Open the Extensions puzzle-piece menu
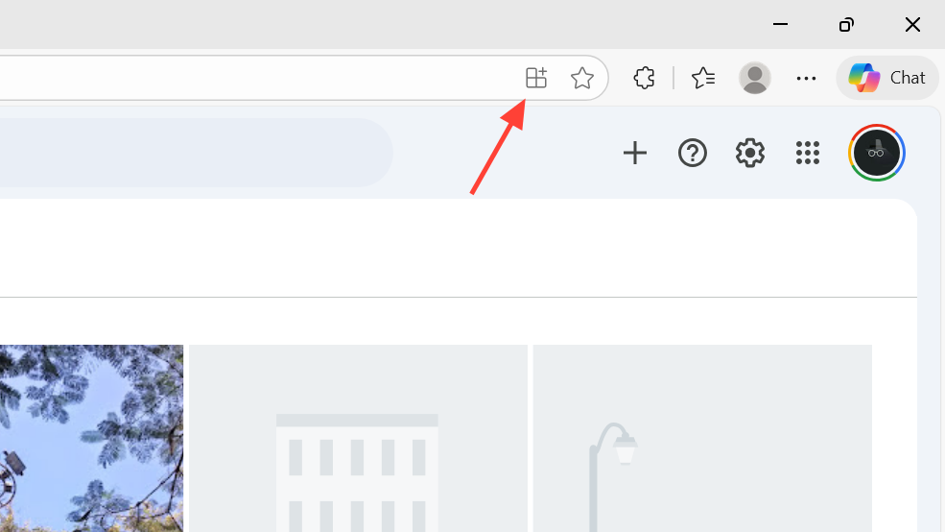The height and width of the screenshot is (532, 945). pos(644,78)
